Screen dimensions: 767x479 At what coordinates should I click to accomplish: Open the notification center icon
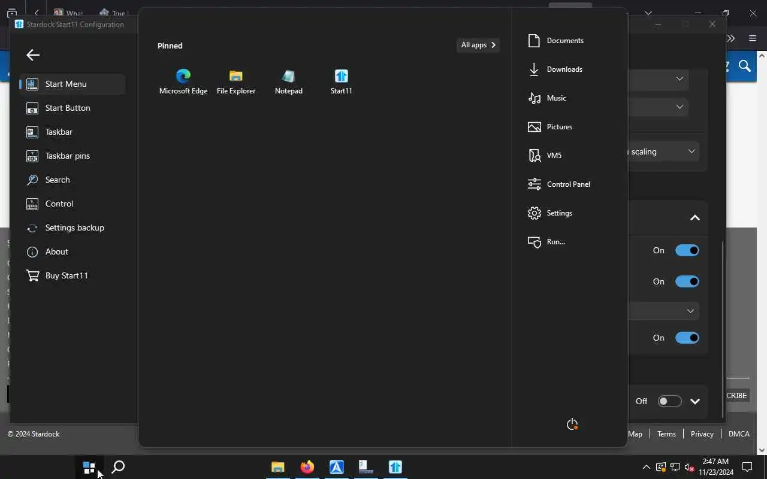point(747,467)
